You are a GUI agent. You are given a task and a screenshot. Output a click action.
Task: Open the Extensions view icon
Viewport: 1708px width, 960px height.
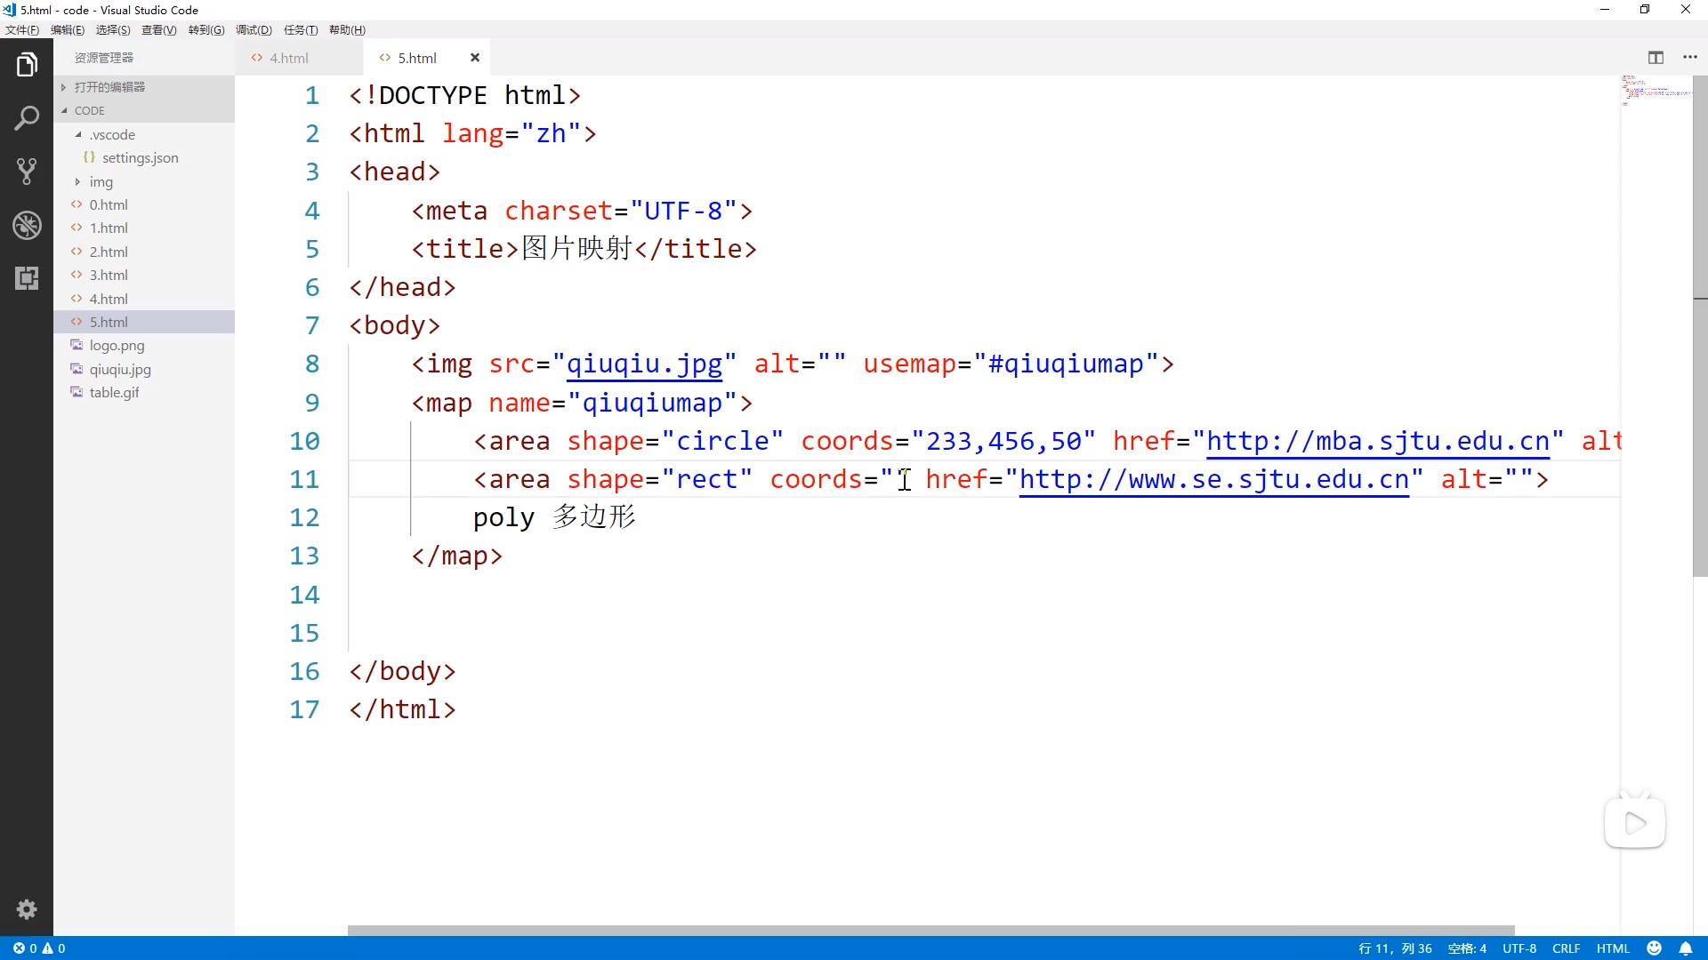27,278
